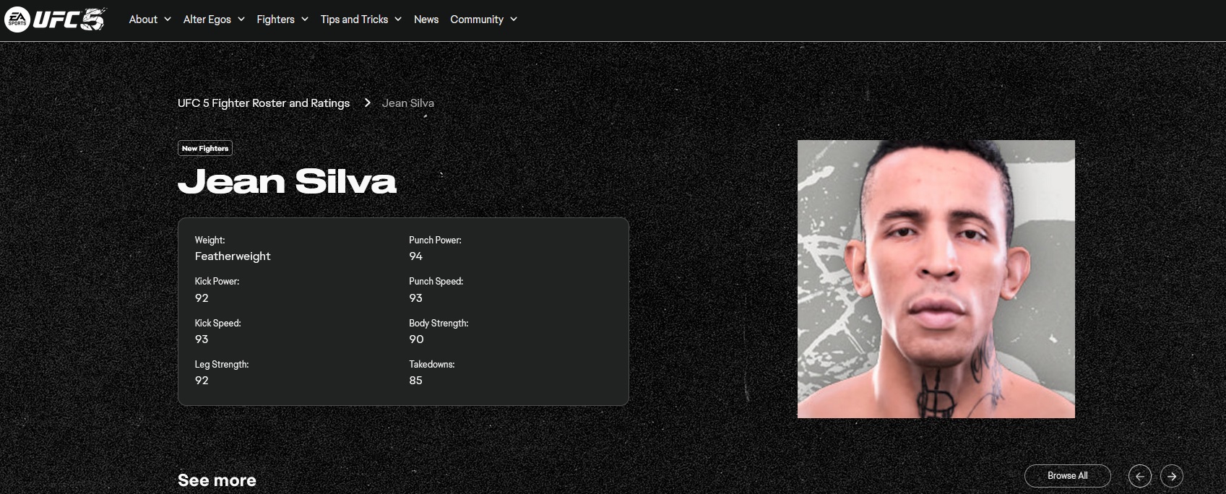The image size is (1226, 494).
Task: Click the Jean Silva breadcrumb
Action: coord(408,103)
